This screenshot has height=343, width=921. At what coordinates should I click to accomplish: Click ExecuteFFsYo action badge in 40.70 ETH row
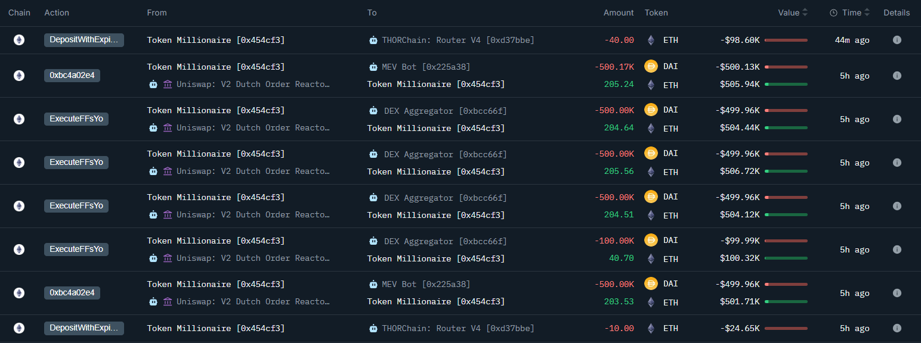point(76,250)
